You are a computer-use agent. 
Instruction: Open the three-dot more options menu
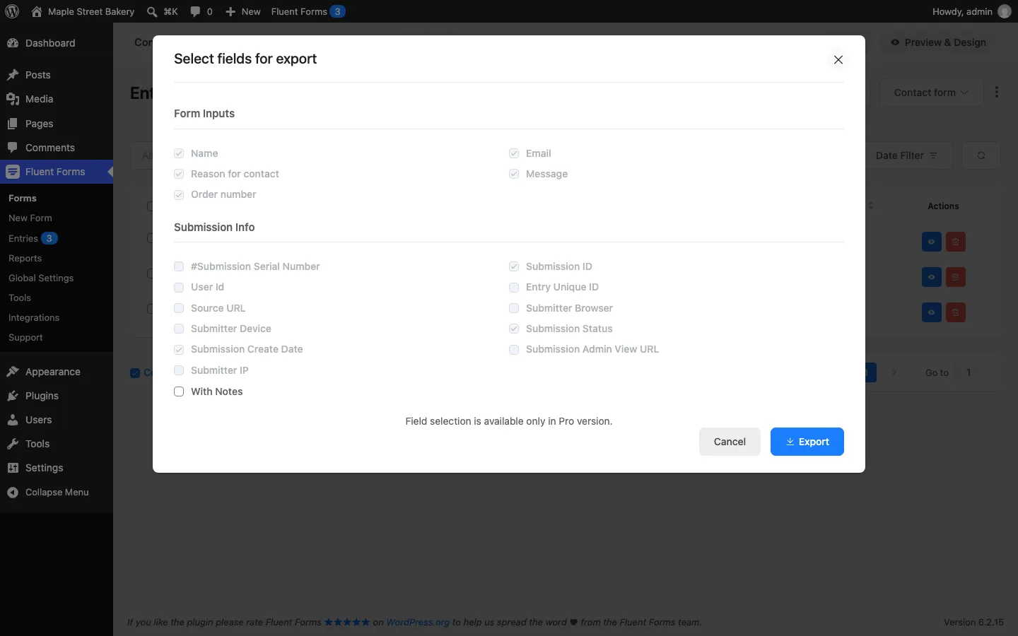point(997,93)
